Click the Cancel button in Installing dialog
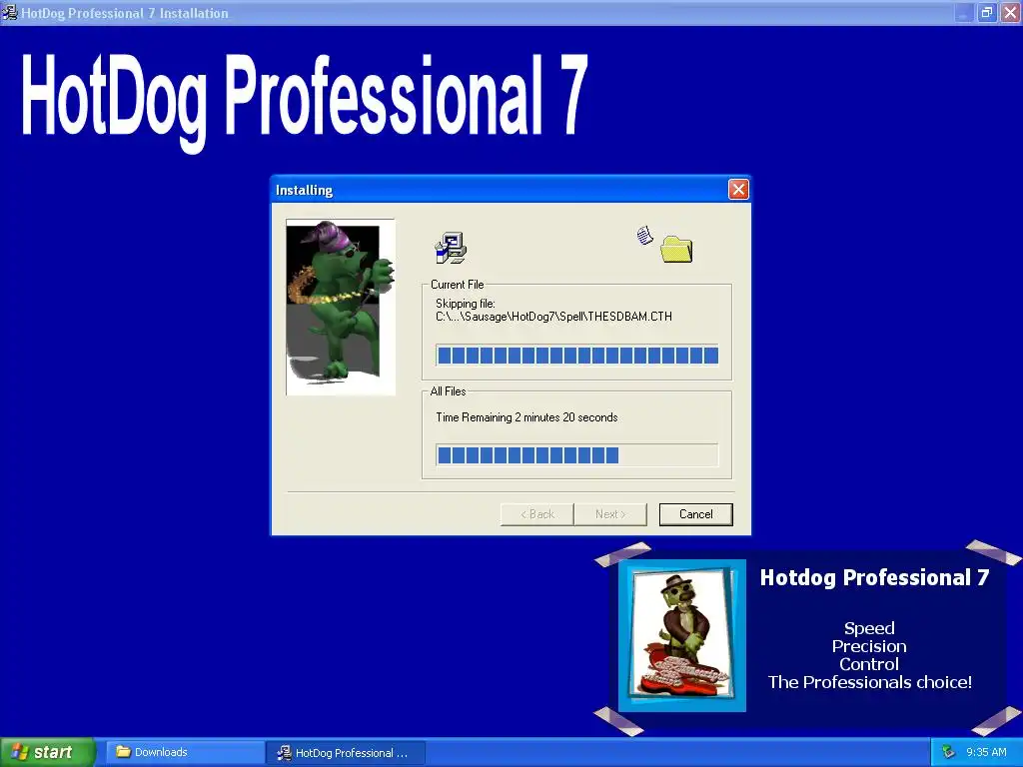 coord(695,514)
